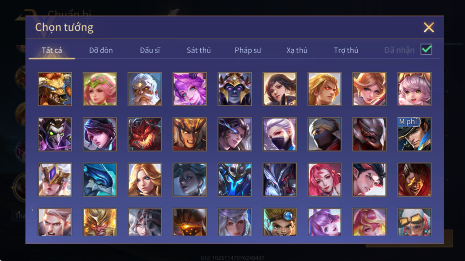Filter heroes by "Xạ thủ" tab
Screen dimensions: 465x261
[297, 50]
